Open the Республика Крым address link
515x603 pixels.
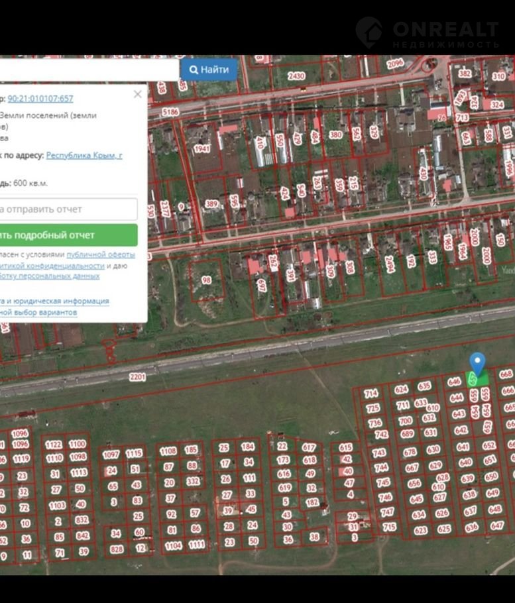click(84, 155)
